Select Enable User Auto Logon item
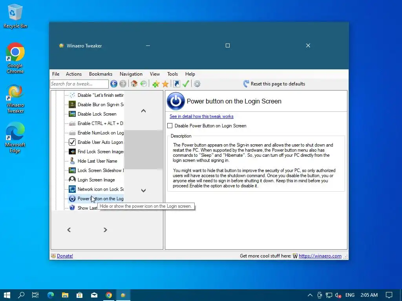 pyautogui.click(x=96, y=142)
